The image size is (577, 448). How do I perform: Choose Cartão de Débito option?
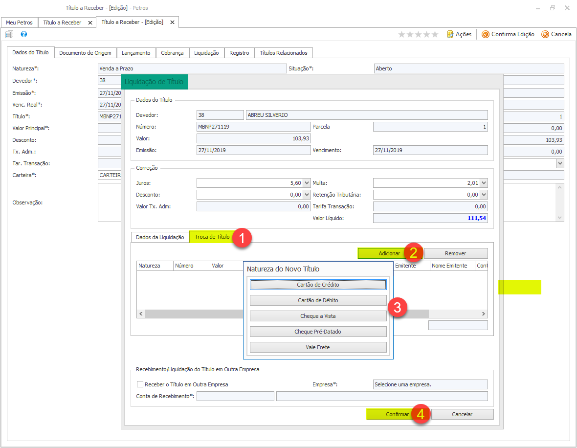[x=318, y=300]
